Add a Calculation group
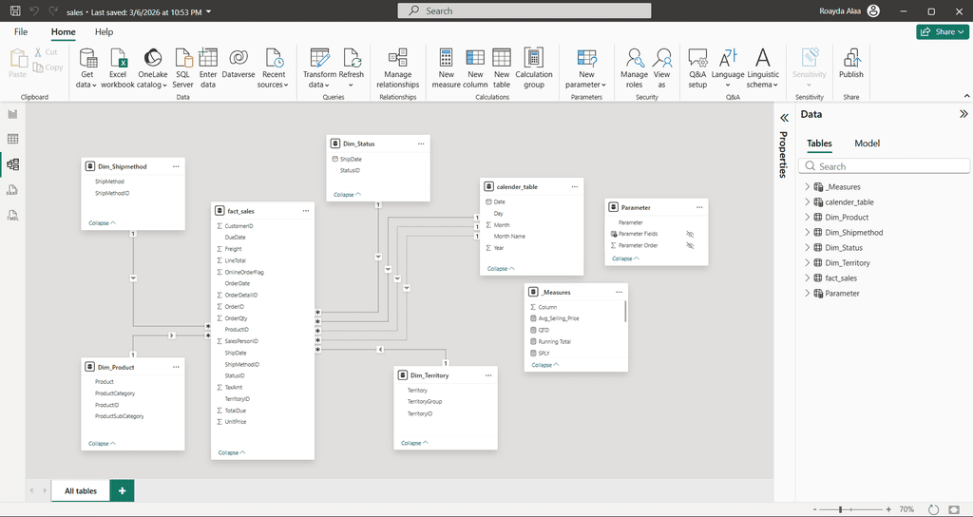 pyautogui.click(x=534, y=68)
